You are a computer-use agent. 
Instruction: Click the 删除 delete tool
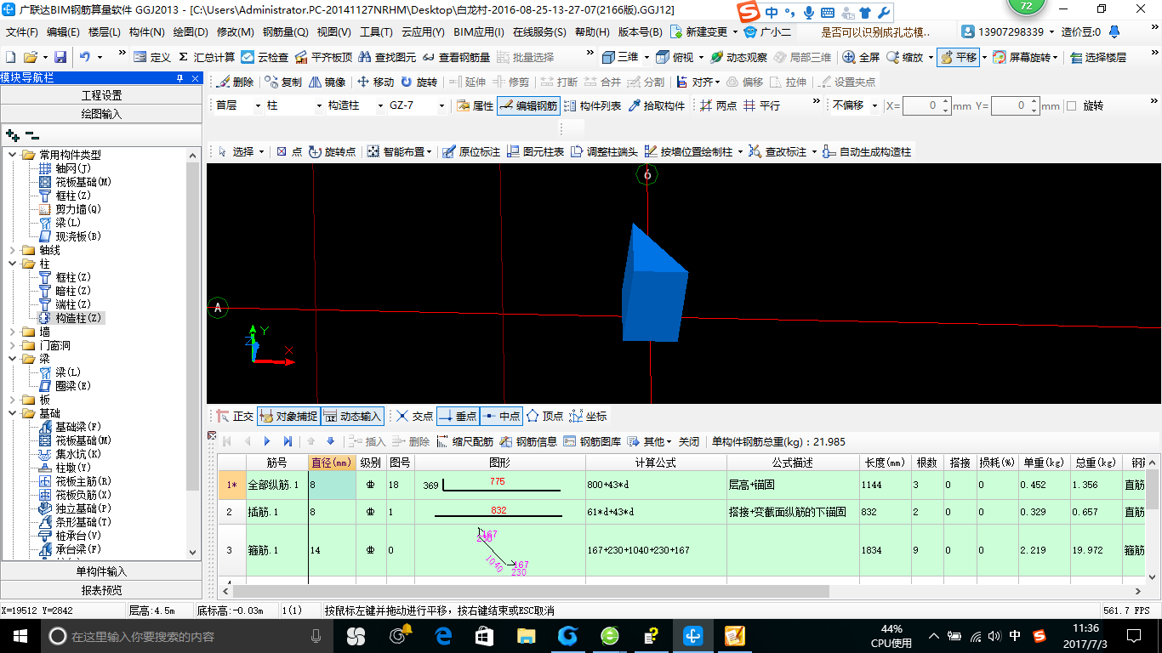click(236, 82)
